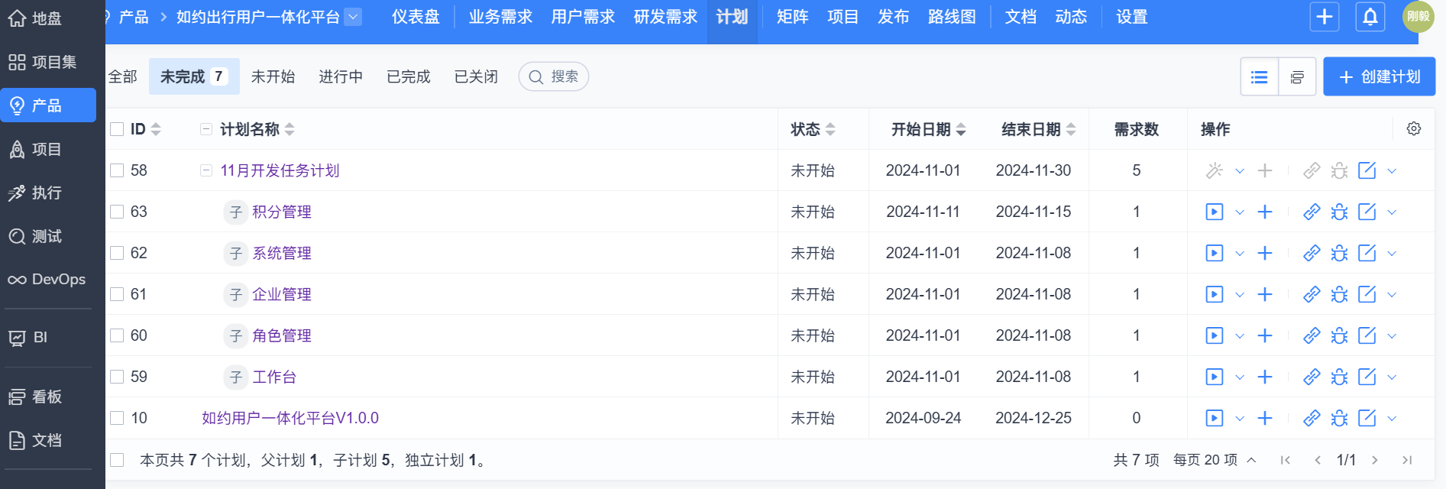This screenshot has height=489, width=1446.
Task: Click the link-stories icon for plan 62
Action: coord(1312,253)
